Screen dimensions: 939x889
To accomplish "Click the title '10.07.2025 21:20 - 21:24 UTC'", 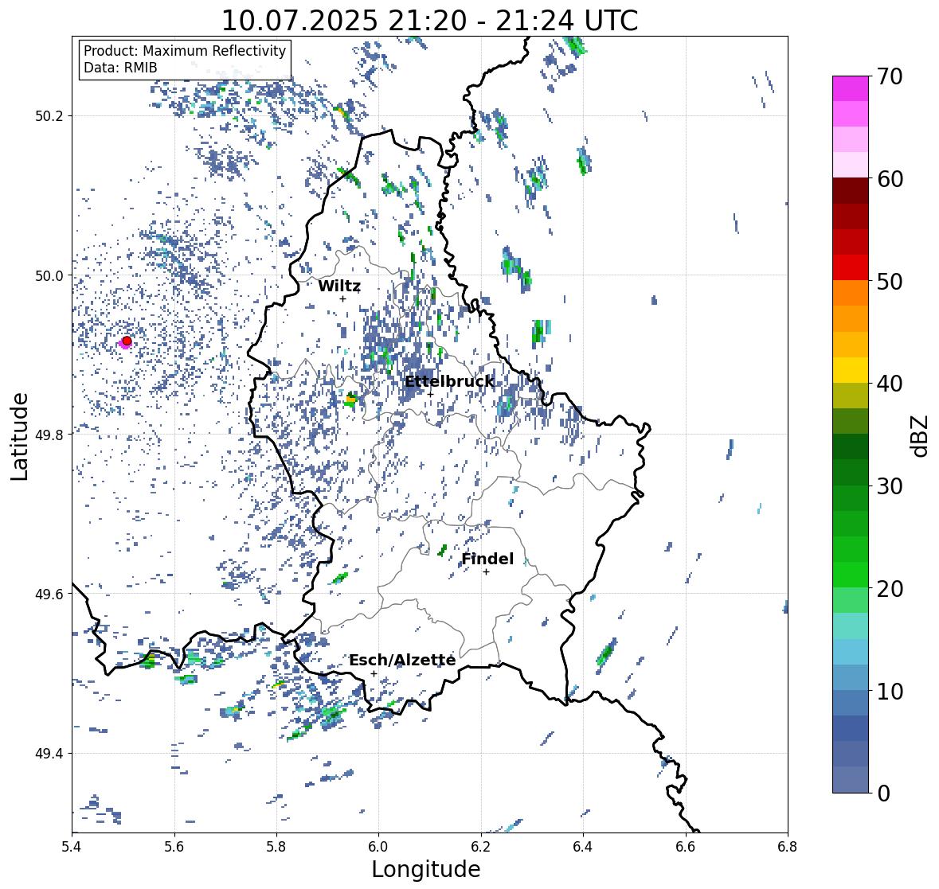I will (x=429, y=21).
